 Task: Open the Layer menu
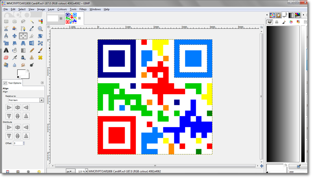pyautogui.click(x=51, y=9)
